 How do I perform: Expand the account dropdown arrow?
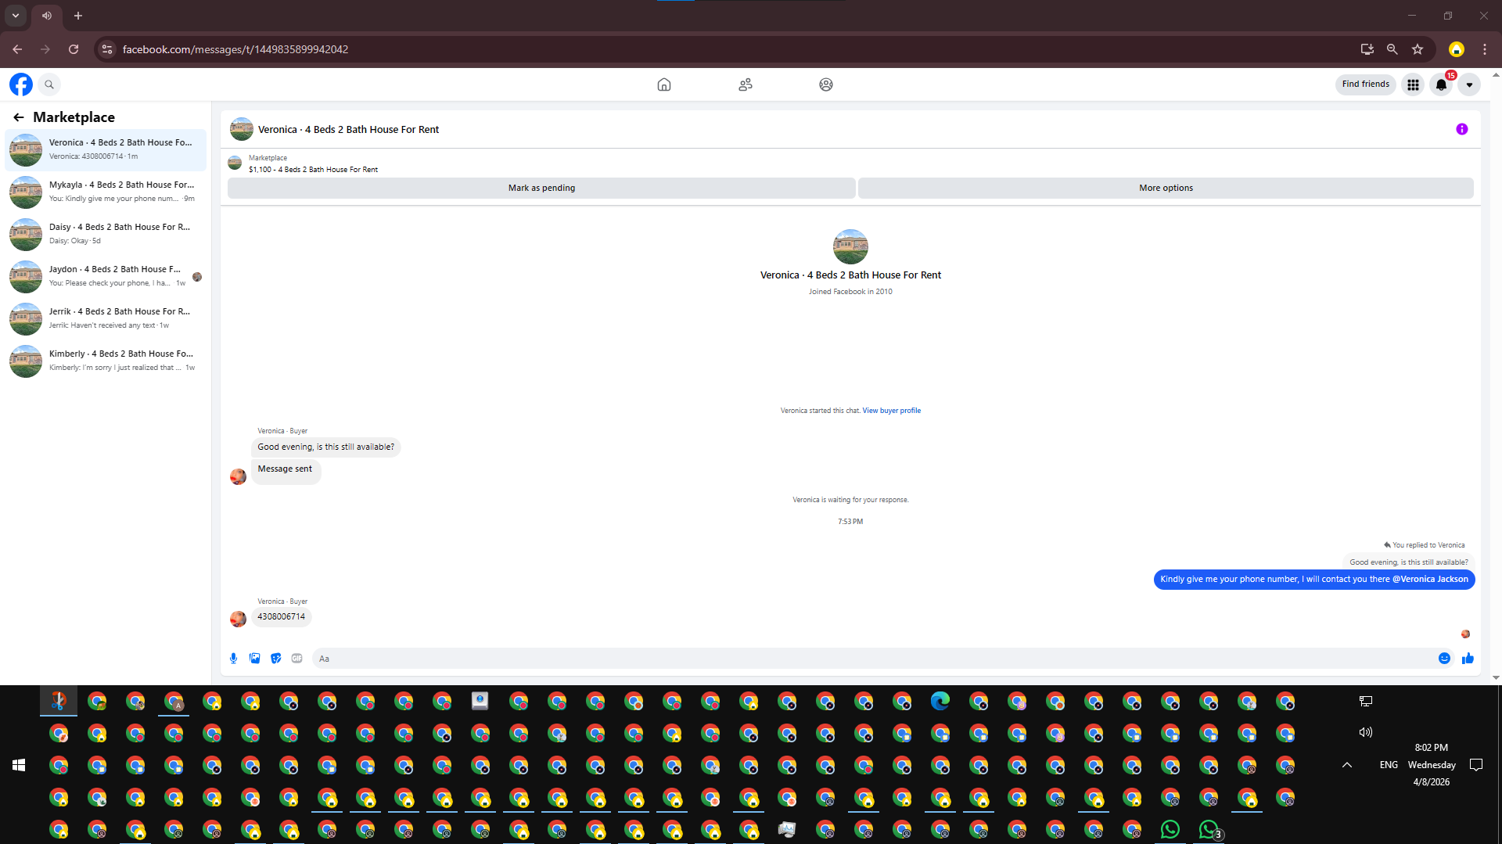click(1469, 84)
